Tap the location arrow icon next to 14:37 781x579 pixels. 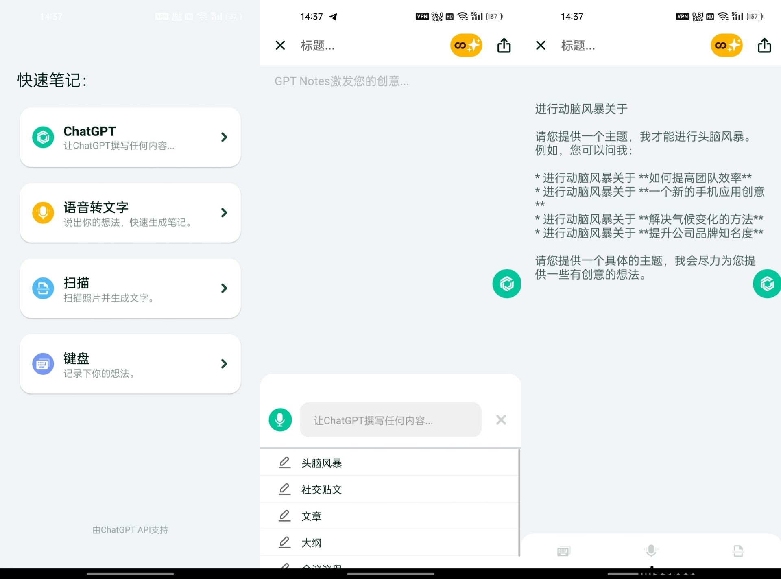pyautogui.click(x=333, y=17)
